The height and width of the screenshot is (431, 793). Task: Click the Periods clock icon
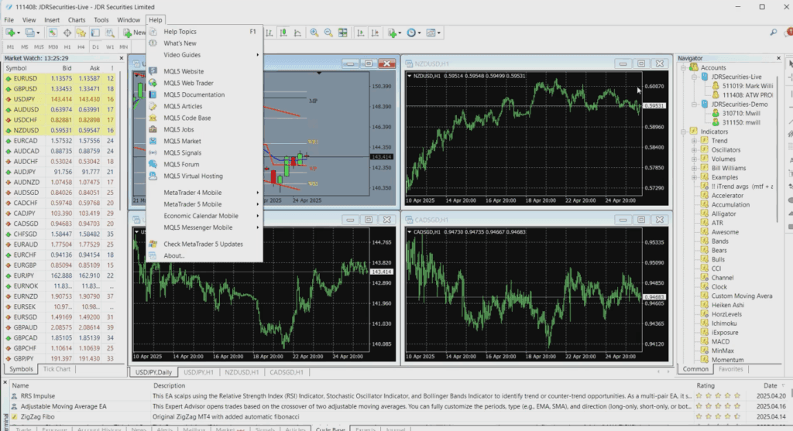(411, 32)
